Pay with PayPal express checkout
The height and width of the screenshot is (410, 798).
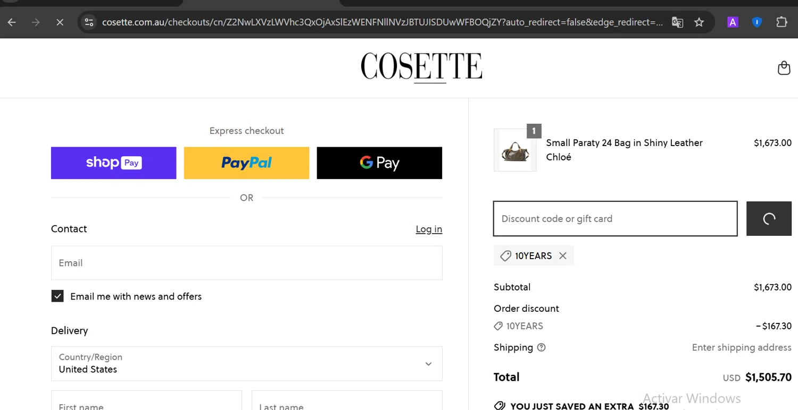point(246,163)
